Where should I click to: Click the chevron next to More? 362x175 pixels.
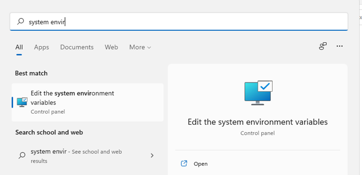[x=149, y=47]
